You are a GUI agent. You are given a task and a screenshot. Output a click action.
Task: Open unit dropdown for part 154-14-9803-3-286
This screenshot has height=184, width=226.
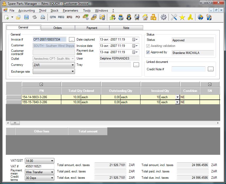(x=177, y=97)
